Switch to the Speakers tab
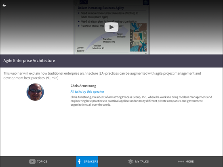 (x=87, y=161)
